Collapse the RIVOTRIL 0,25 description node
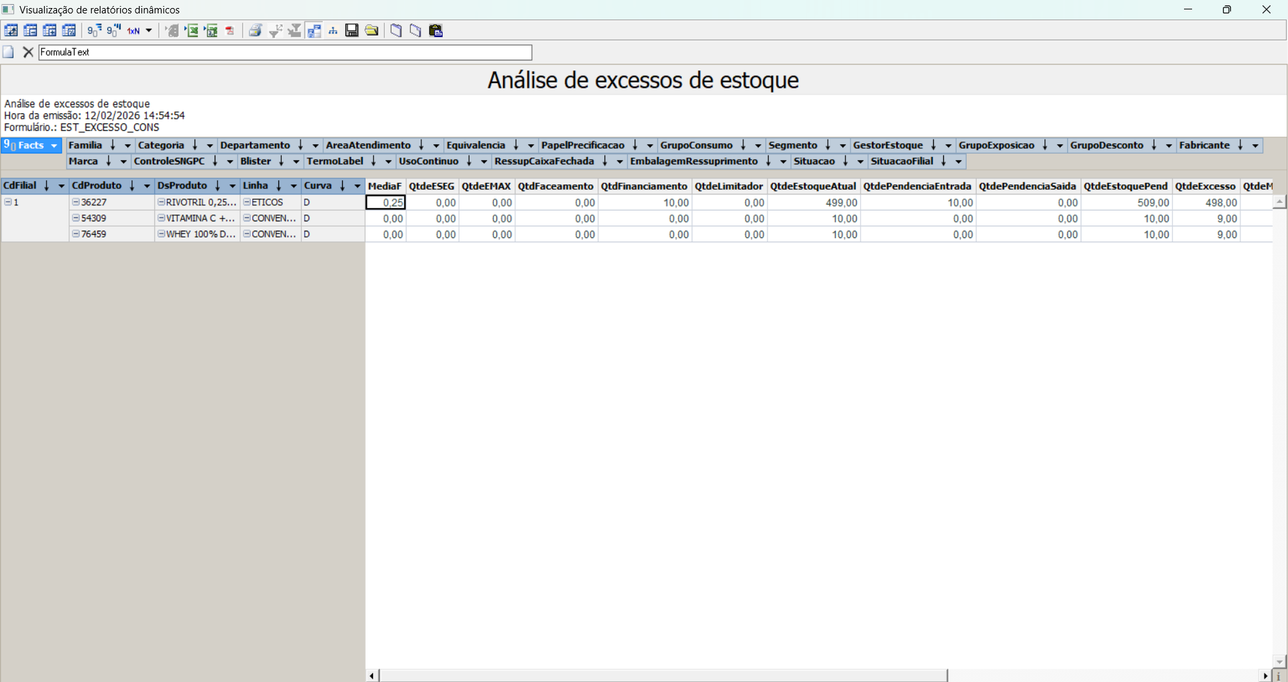The height and width of the screenshot is (682, 1288). [x=162, y=202]
